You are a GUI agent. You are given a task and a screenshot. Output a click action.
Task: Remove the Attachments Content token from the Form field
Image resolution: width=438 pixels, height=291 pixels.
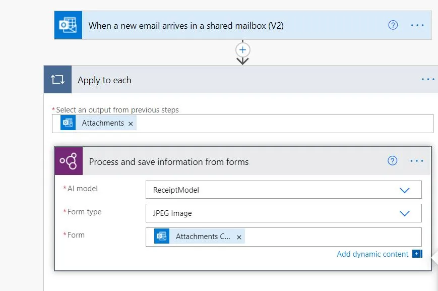pyautogui.click(x=238, y=236)
